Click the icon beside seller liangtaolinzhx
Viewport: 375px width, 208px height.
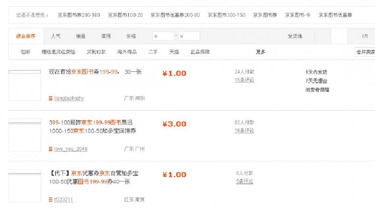(x=50, y=98)
